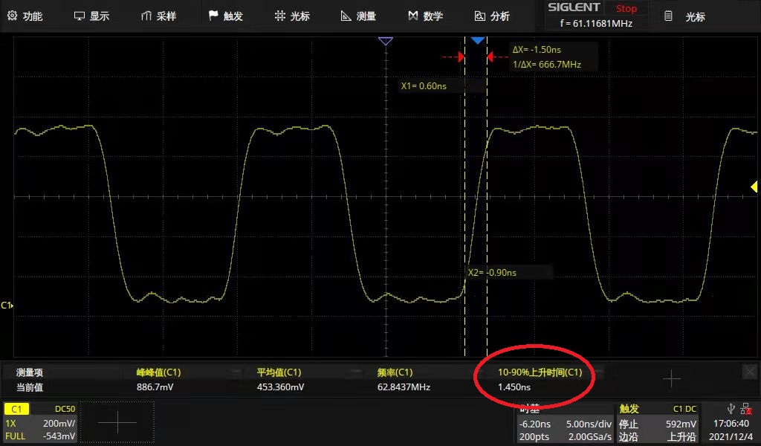
Task: Click the yellow trigger level arrow
Action: tap(754, 187)
